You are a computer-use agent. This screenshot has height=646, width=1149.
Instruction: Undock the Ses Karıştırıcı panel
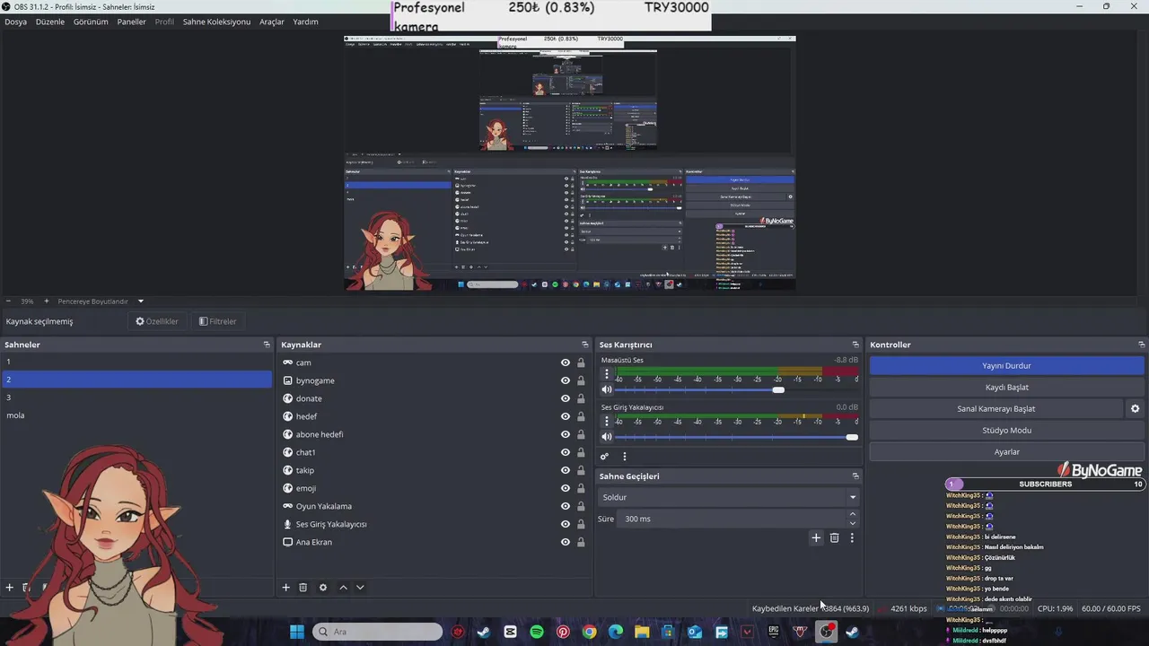click(x=855, y=345)
